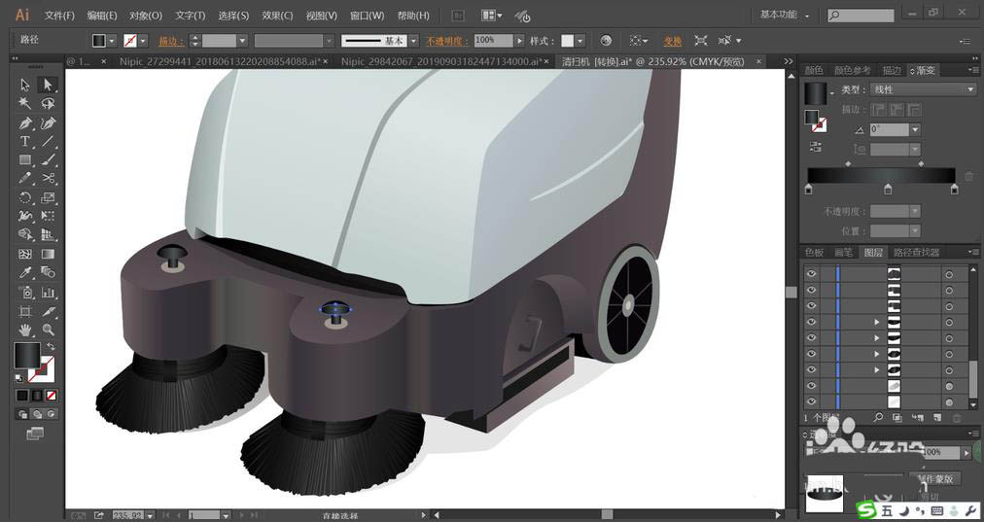Viewport: 984px width, 522px height.
Task: Select the Paintbrush tool
Action: point(48,160)
